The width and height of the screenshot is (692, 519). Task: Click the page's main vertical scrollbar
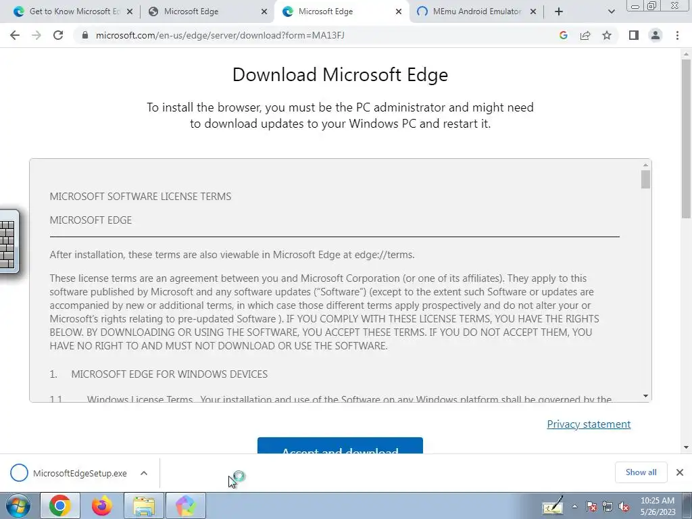[686, 139]
